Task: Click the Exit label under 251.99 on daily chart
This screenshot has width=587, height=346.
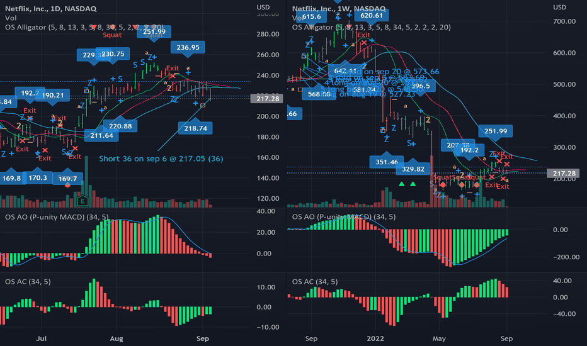Action: 173,68
